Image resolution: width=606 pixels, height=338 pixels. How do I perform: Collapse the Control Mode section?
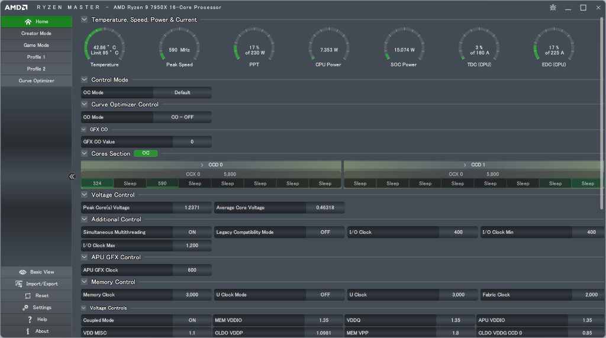tap(84, 80)
